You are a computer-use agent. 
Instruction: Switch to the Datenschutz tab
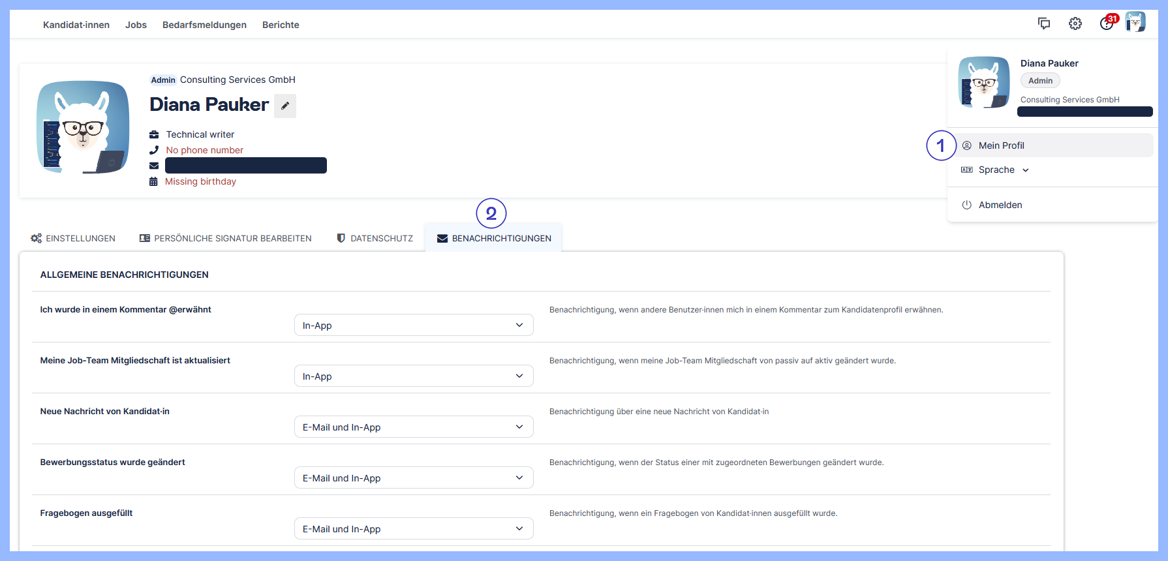coord(375,238)
